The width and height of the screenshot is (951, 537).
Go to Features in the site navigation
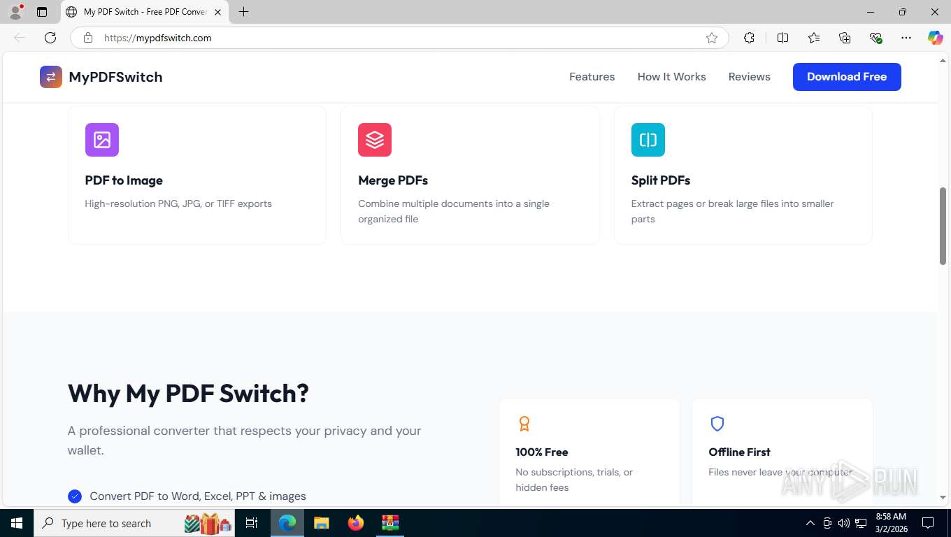point(592,77)
